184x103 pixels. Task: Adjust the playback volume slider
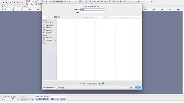coord(146,1)
